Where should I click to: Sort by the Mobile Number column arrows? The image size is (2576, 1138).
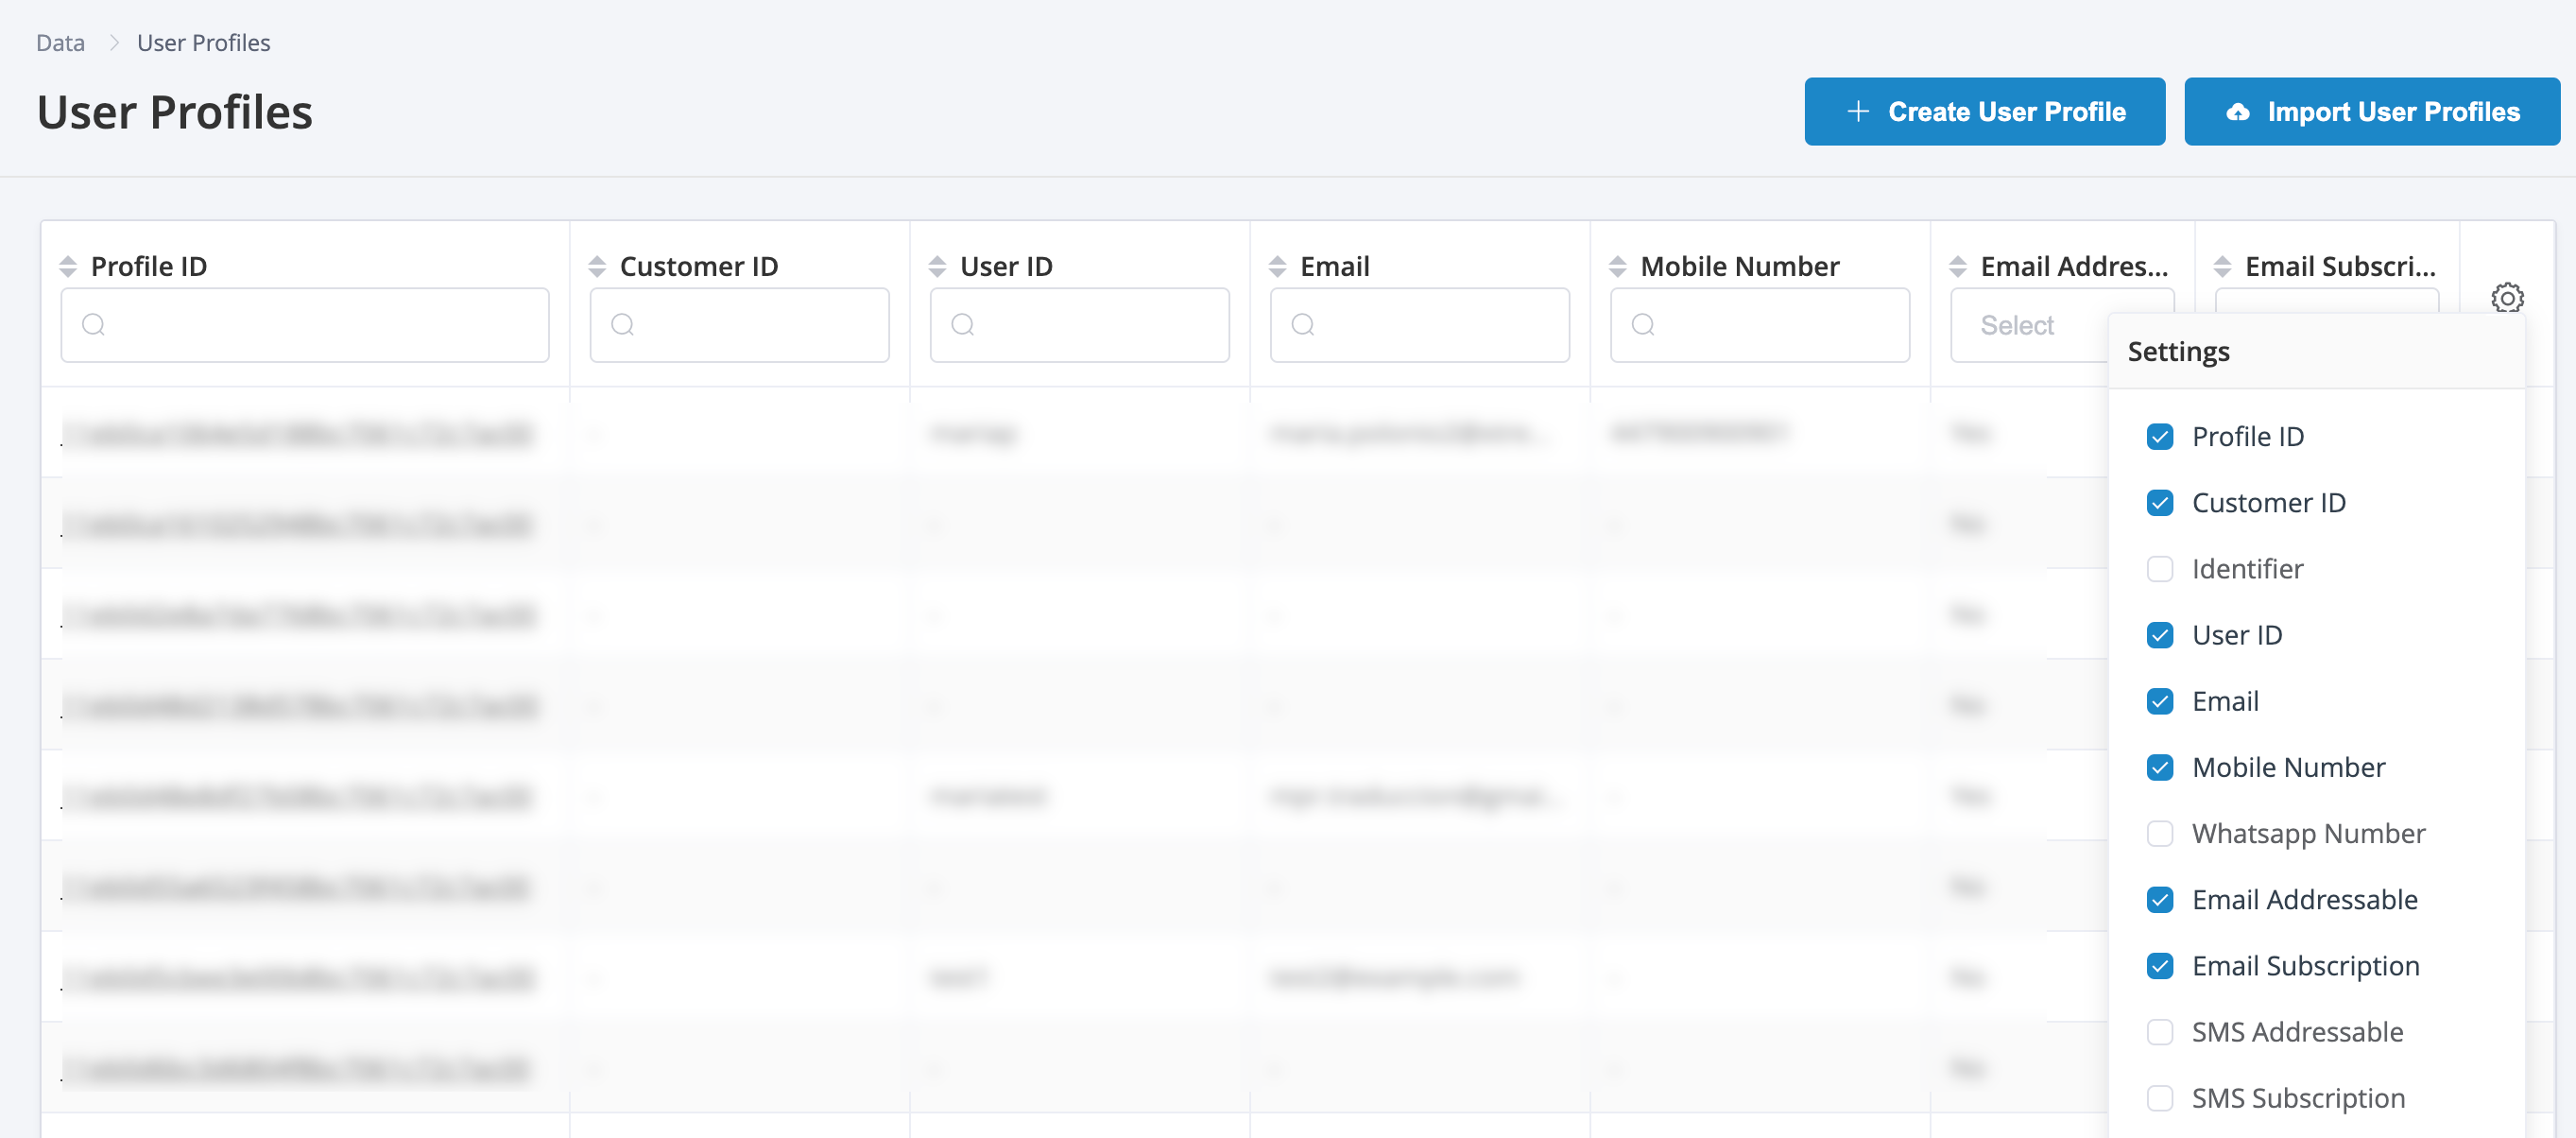coord(1617,266)
